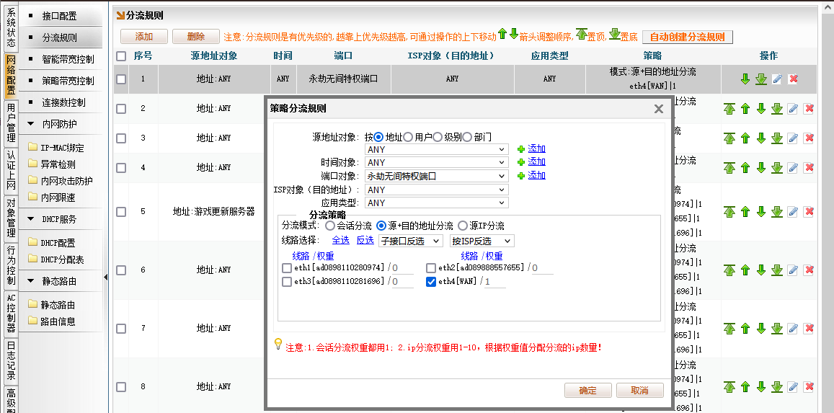
Task: Move rule 3 to top with the top arrow
Action: (x=729, y=138)
